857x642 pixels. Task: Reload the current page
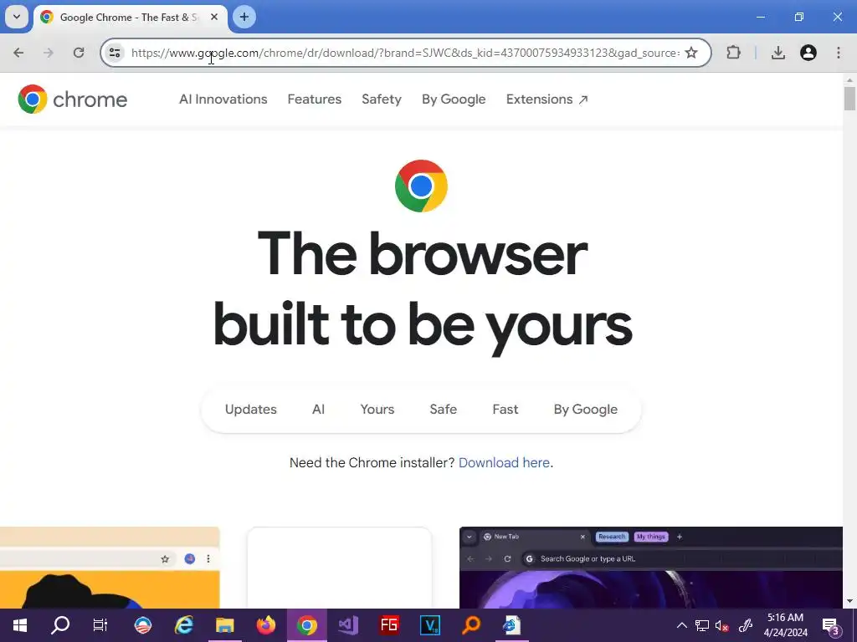pos(79,53)
